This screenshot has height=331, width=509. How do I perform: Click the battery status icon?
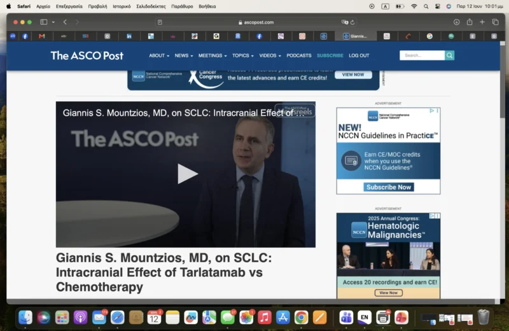coord(400,6)
